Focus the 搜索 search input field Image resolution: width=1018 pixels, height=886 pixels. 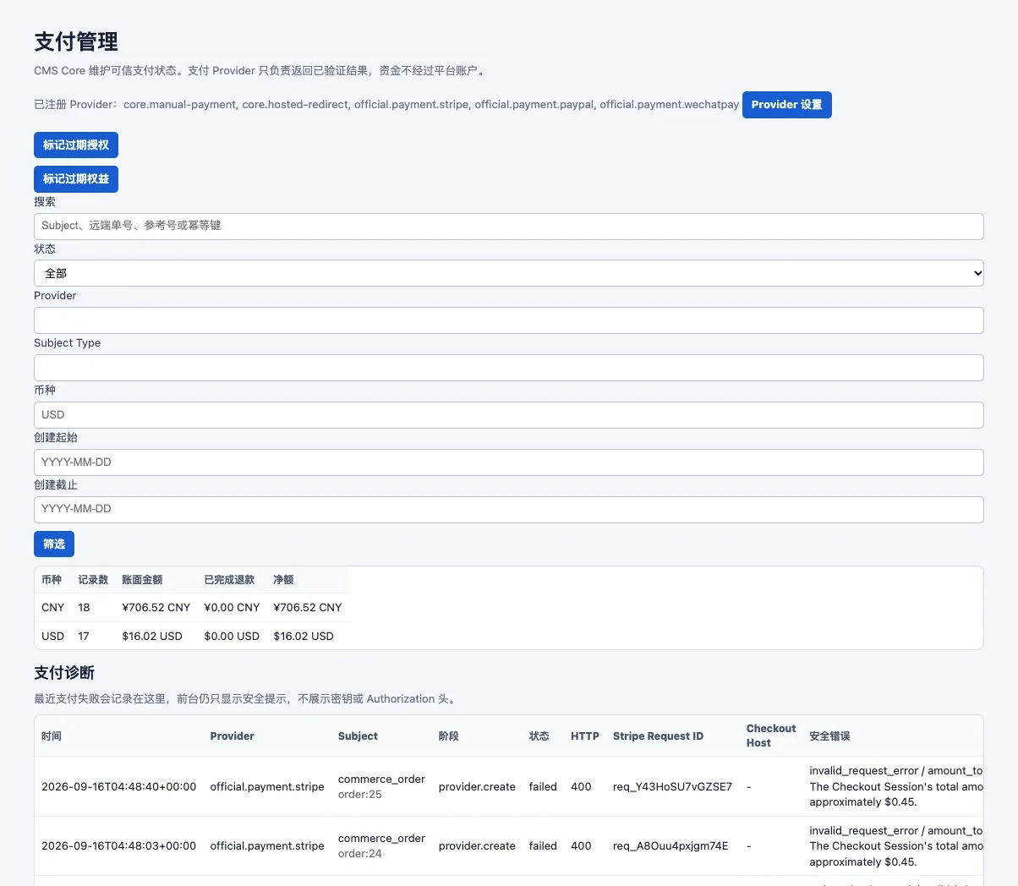509,226
